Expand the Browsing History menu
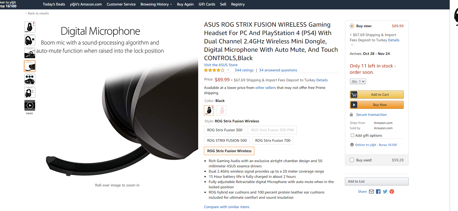Image resolution: width=458 pixels, height=211 pixels. coord(156,4)
